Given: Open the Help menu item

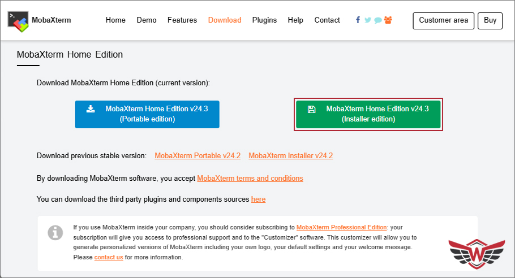Looking at the screenshot, I should (295, 20).
